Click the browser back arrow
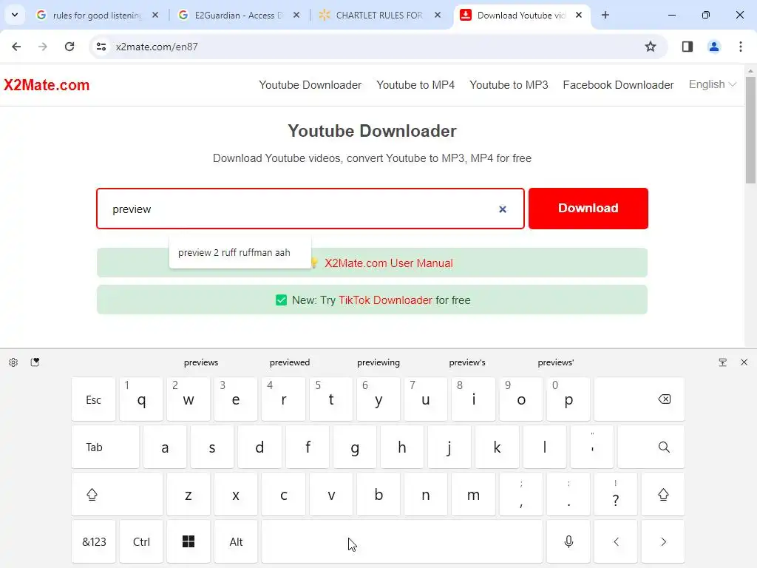757x568 pixels. point(16,47)
